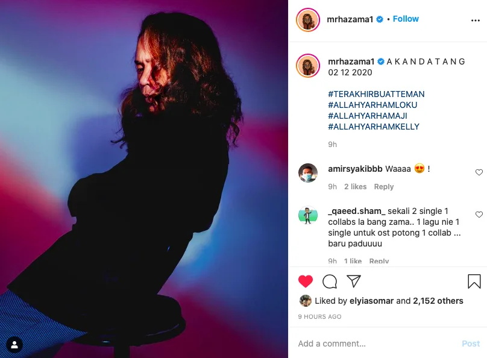Reply to amirsyakibbb's comment
Screen dimensions: 487x358
click(384, 187)
